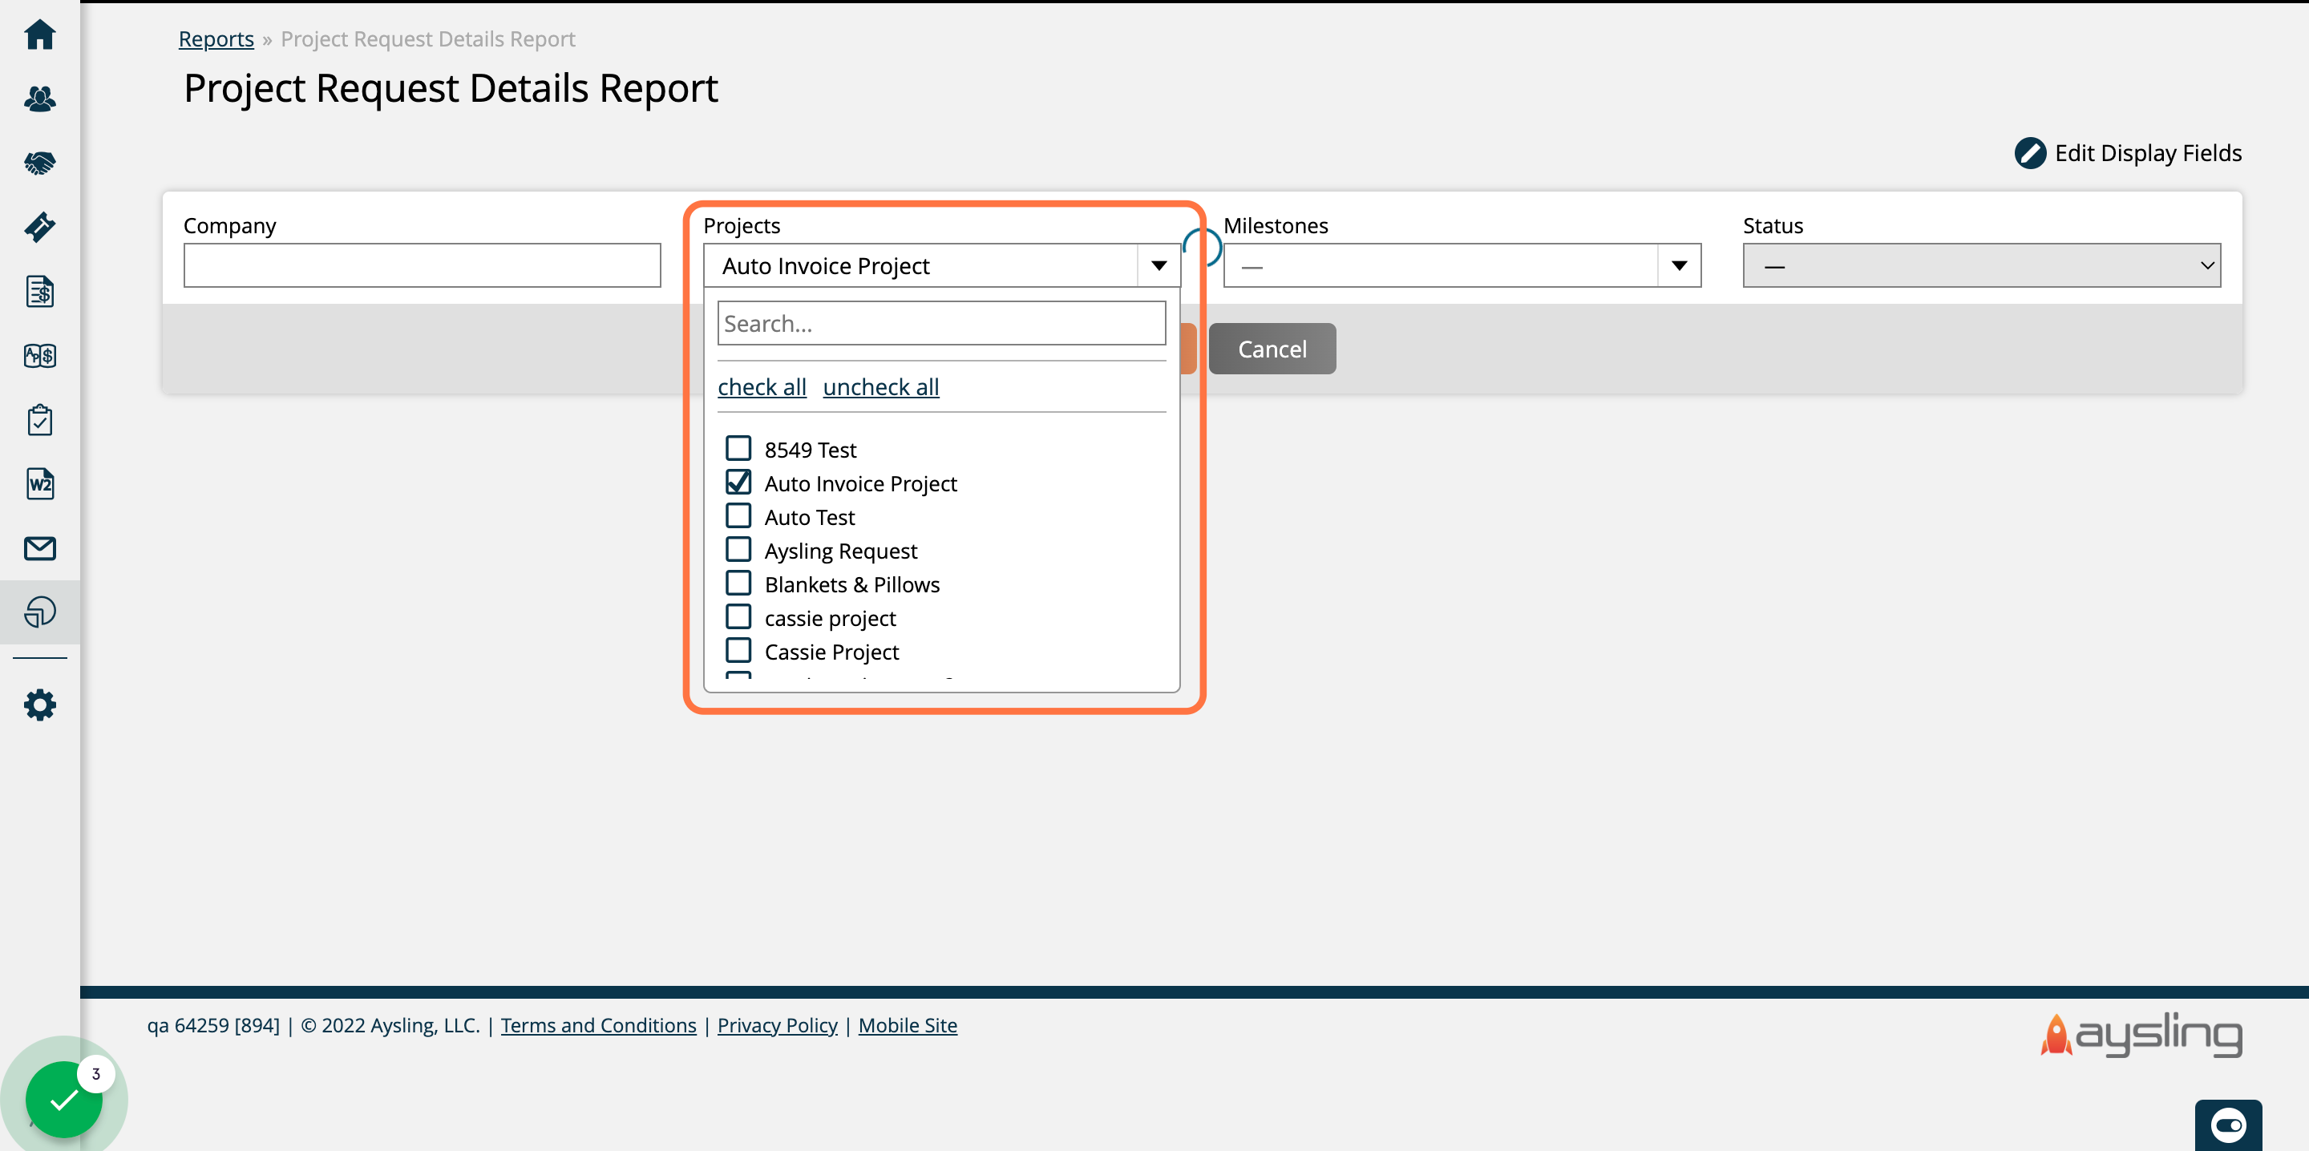Click the pencil Edit Display Fields icon
Screen dimensions: 2309x1151
[2030, 153]
